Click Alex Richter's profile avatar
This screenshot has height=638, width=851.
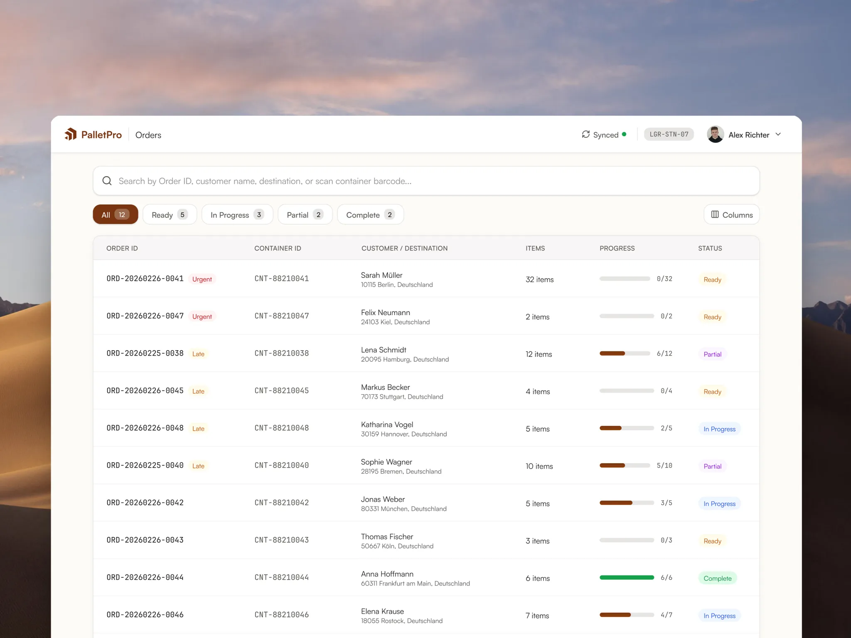715,134
